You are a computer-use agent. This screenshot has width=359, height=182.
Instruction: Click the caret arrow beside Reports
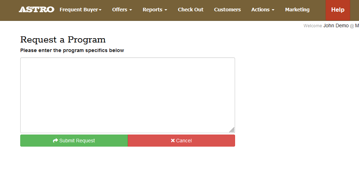[x=166, y=10]
